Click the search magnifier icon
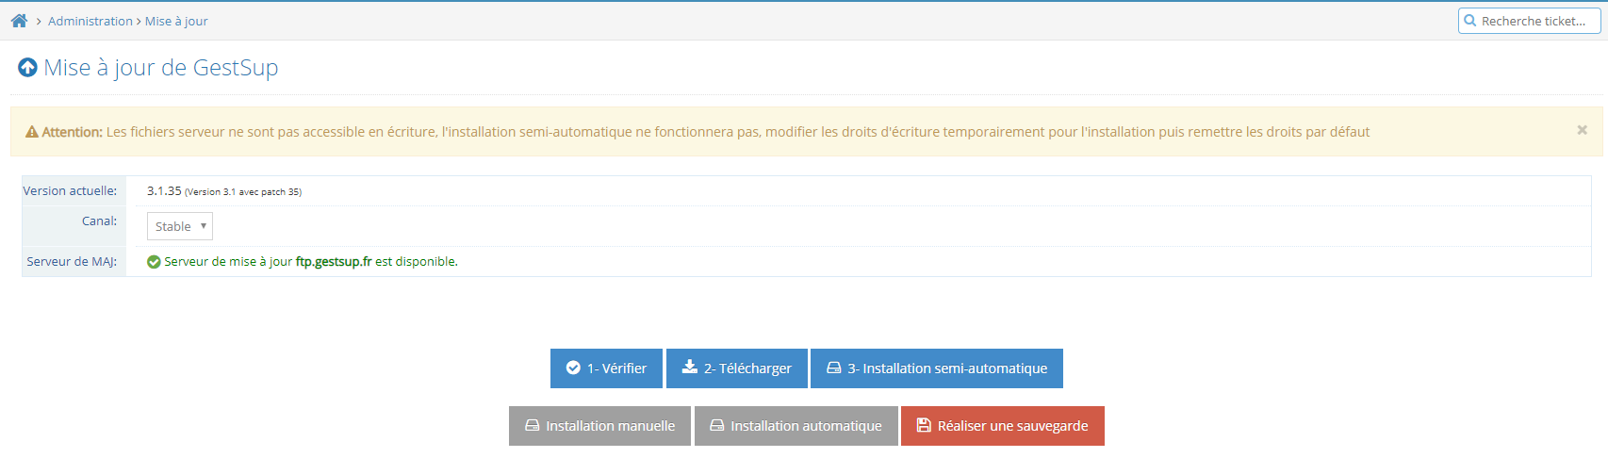This screenshot has height=474, width=1608. (x=1470, y=21)
